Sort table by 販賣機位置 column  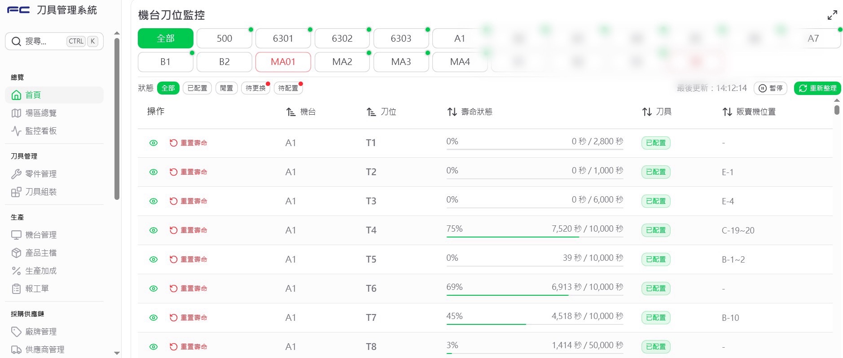point(749,112)
